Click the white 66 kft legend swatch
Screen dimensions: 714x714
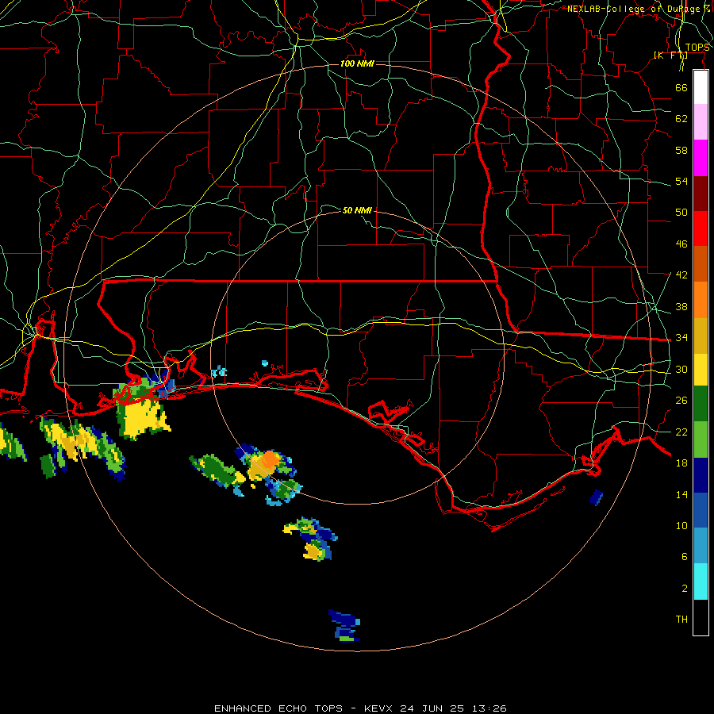point(701,87)
